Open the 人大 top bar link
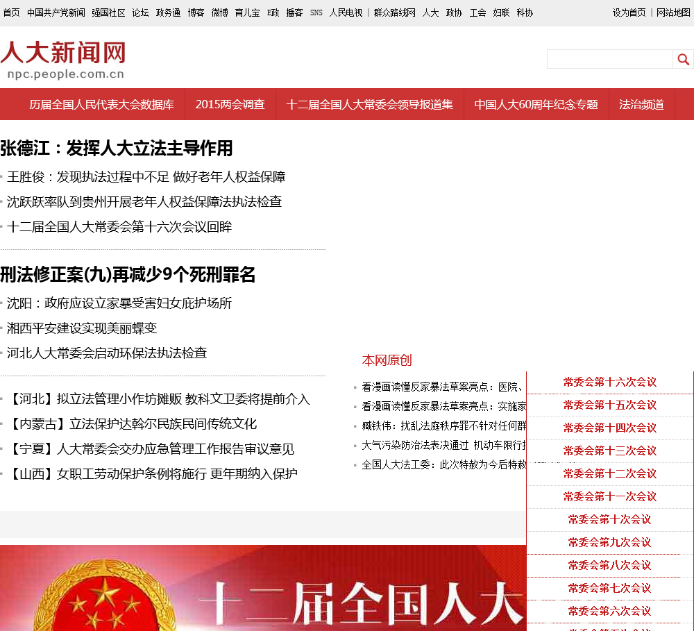Image resolution: width=694 pixels, height=631 pixels. pos(430,12)
